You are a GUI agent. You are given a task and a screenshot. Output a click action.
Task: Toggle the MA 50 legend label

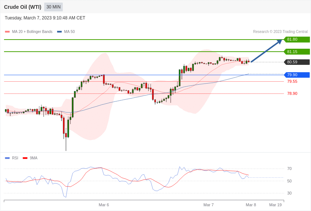(x=70, y=32)
